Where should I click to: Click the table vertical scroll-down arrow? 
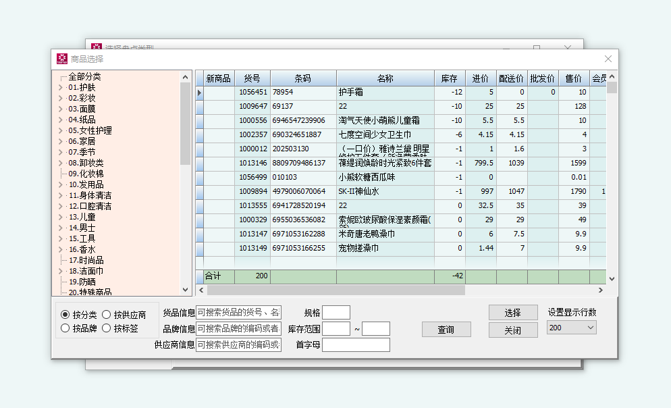pos(612,279)
